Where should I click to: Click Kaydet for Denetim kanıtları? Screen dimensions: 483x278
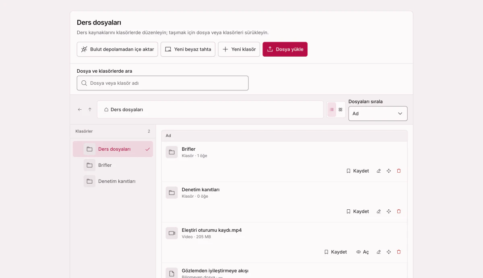[x=357, y=211]
